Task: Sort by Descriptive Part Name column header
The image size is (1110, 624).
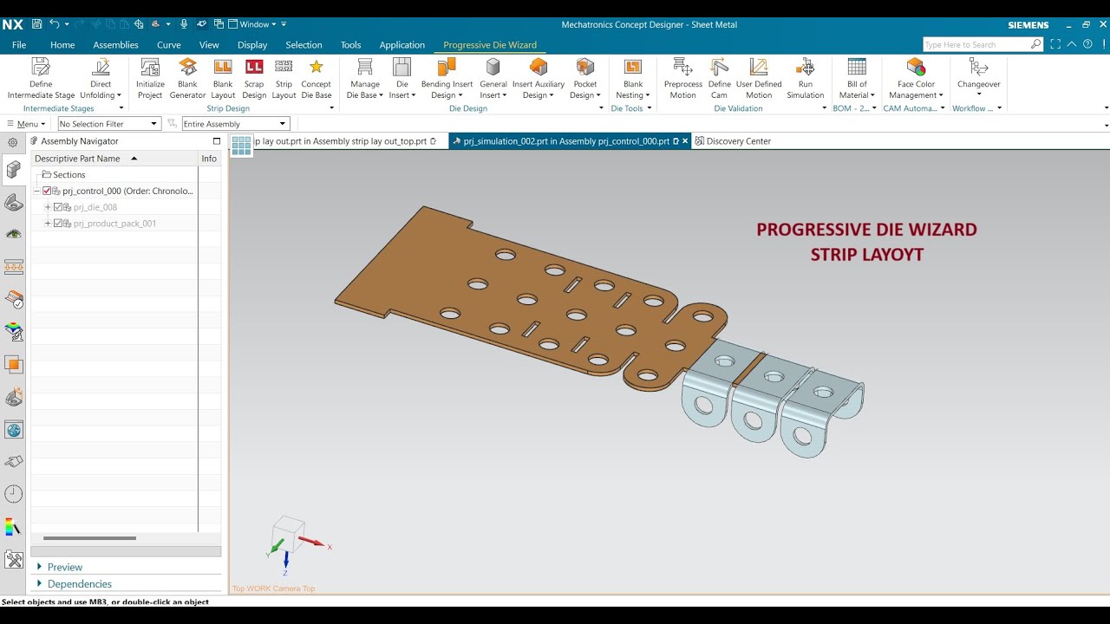Action: [114, 159]
